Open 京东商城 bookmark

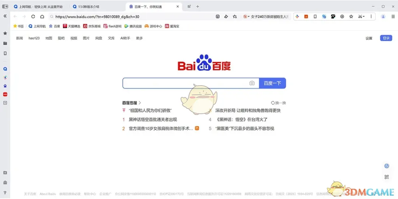click(92, 26)
